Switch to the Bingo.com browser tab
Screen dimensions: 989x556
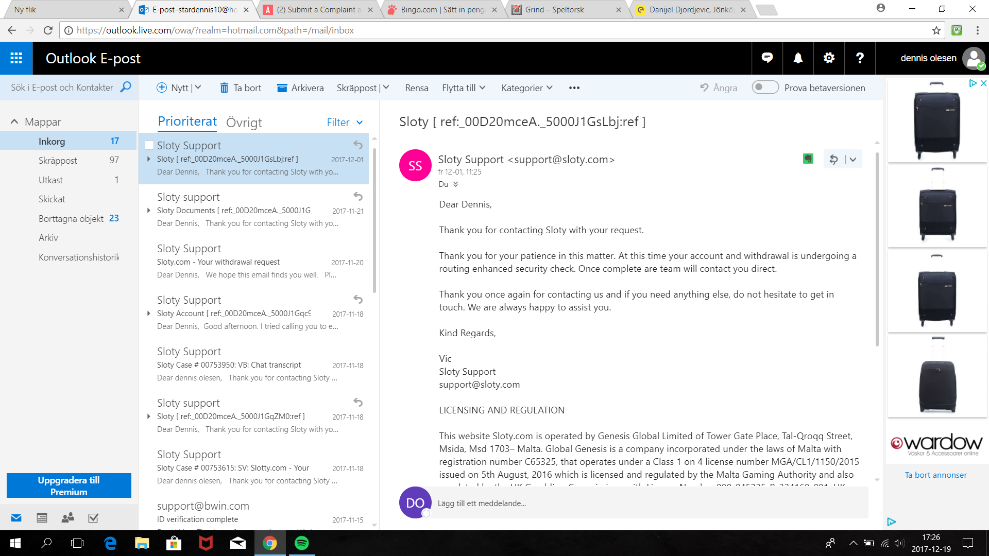pos(442,10)
